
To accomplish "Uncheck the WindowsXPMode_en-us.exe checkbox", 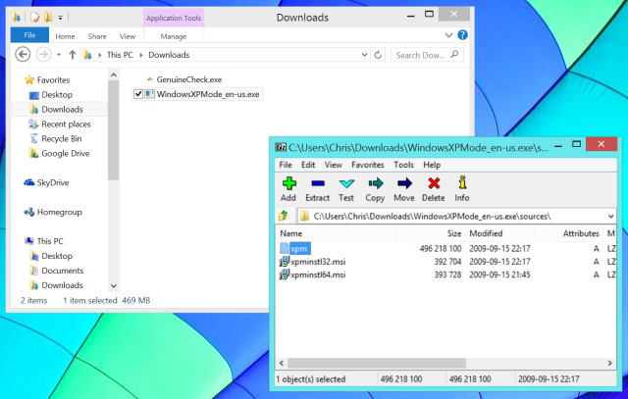I will (x=138, y=94).
